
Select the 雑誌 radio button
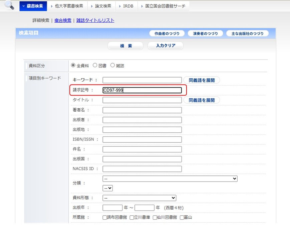coord(112,66)
